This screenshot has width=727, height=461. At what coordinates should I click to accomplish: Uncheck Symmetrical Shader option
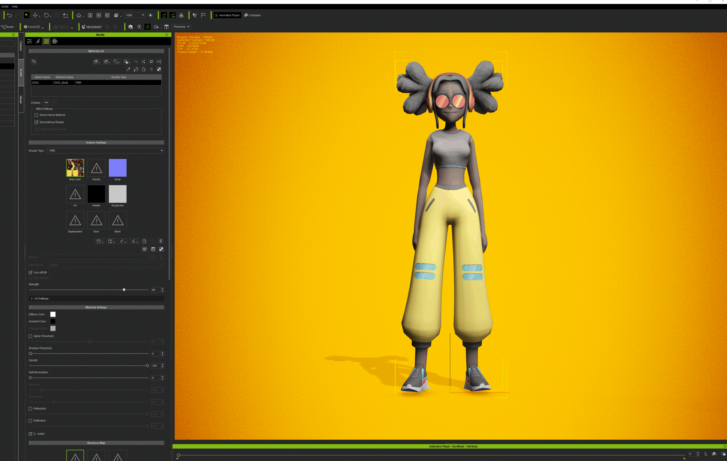[x=36, y=122]
